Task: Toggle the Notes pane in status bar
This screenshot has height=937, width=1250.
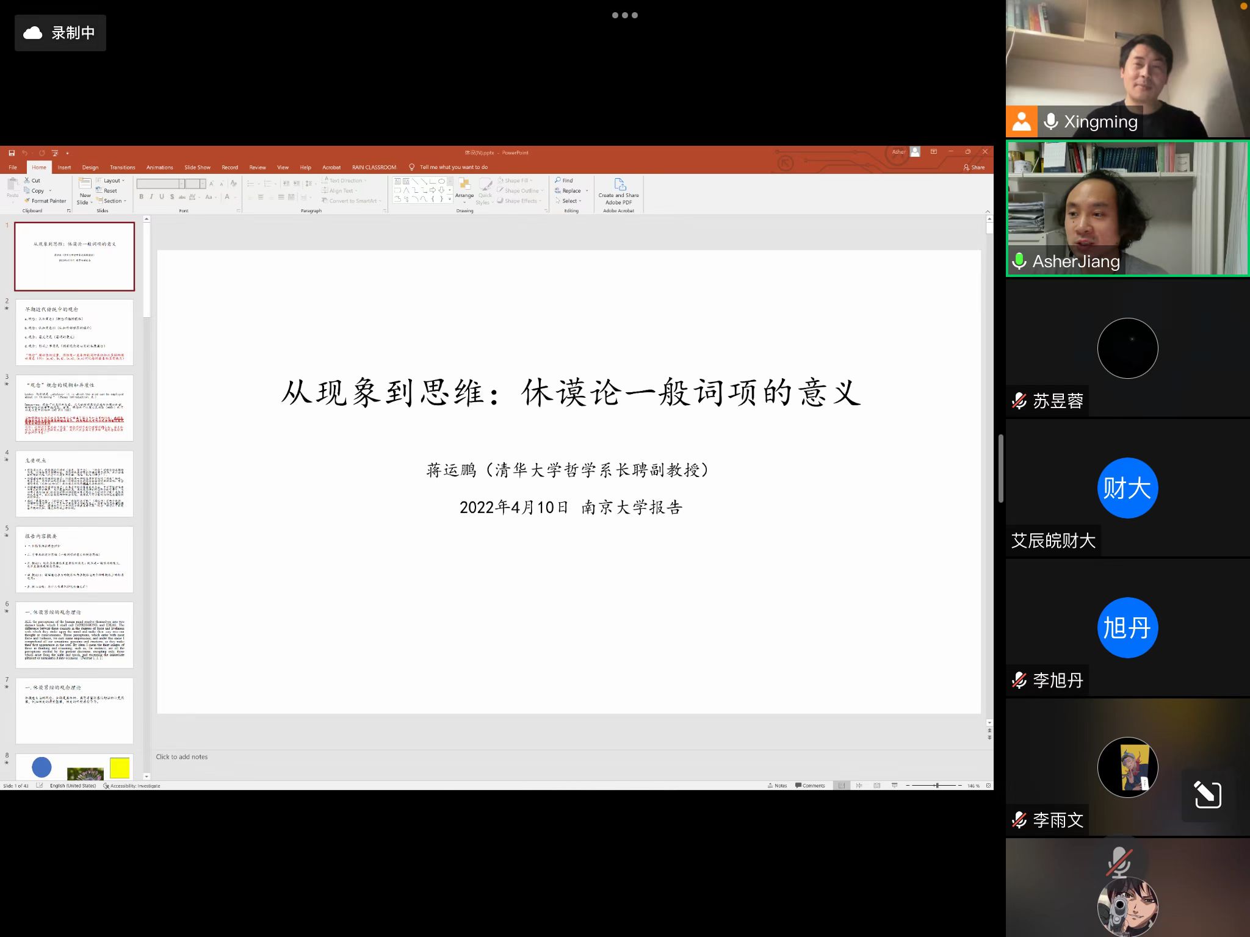Action: pos(778,786)
